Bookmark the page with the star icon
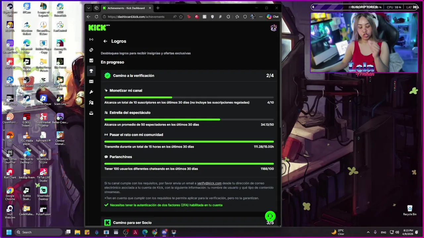The height and width of the screenshot is (238, 424). point(181,17)
